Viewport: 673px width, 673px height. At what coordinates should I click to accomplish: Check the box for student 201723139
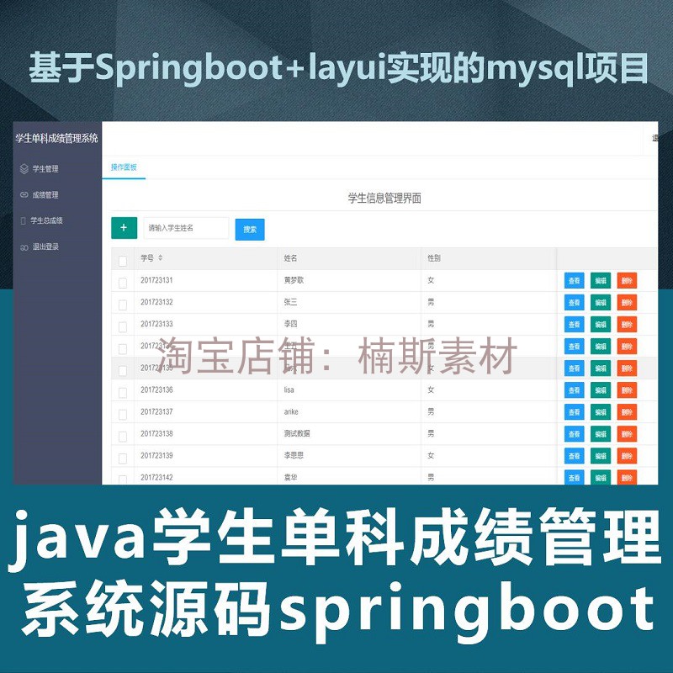(x=123, y=458)
